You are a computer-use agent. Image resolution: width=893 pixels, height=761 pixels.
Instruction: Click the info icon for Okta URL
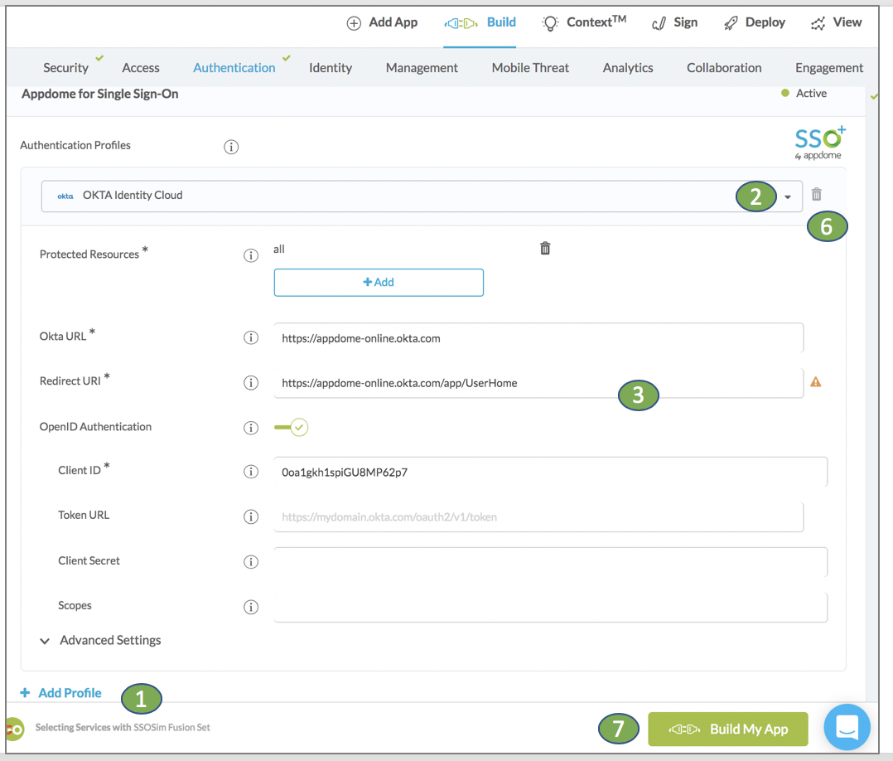[x=251, y=337]
